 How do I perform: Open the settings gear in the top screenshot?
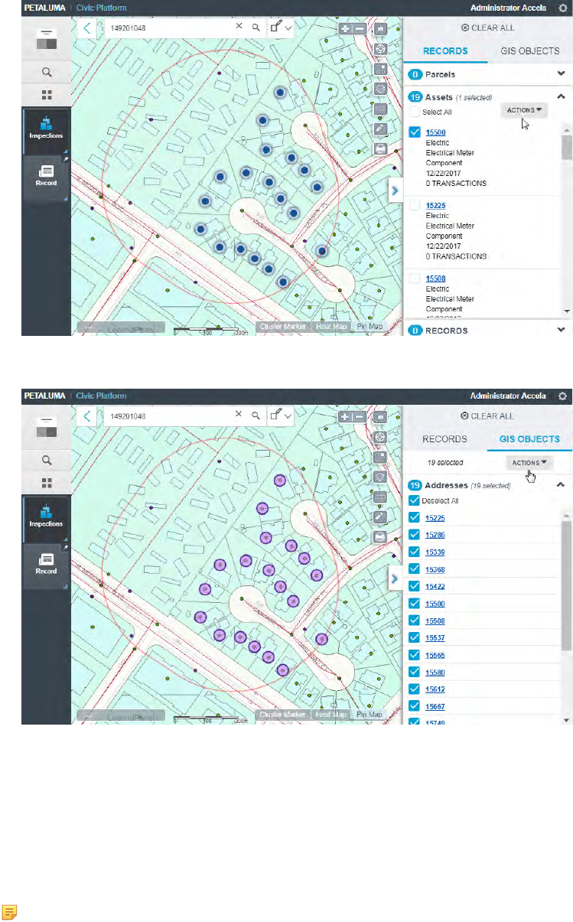(563, 8)
